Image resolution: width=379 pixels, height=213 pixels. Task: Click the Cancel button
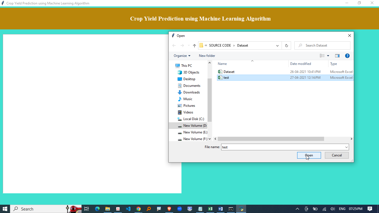[x=337, y=155]
